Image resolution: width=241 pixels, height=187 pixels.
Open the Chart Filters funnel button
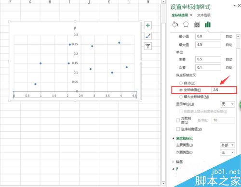(x=147, y=46)
